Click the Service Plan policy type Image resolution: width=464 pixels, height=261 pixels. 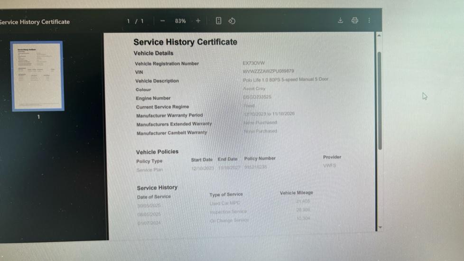pos(149,170)
